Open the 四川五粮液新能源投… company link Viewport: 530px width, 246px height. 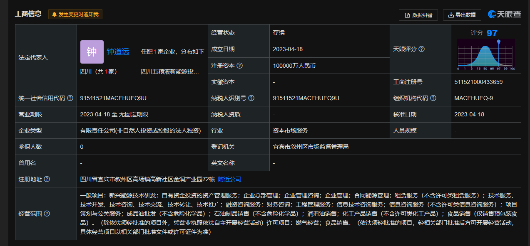coord(170,71)
